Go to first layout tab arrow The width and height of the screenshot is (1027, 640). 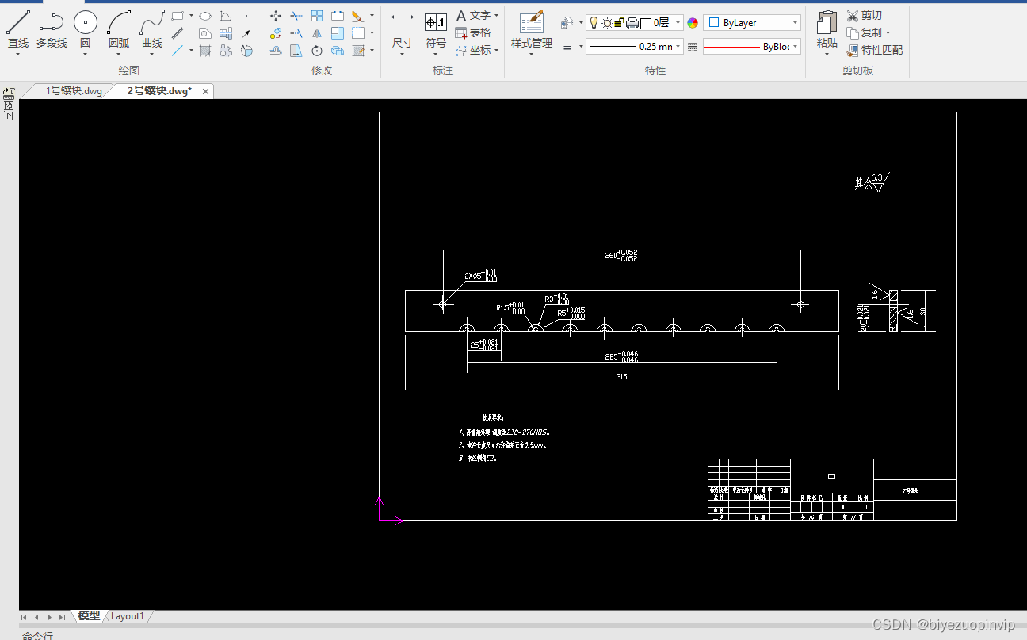pos(24,617)
